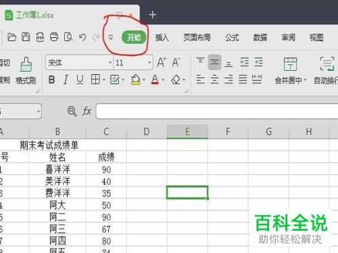
Task: Toggle underline formatting
Action: pos(80,80)
